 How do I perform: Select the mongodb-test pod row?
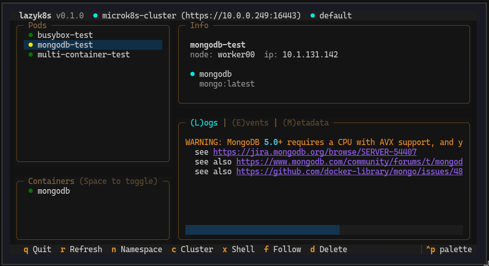pyautogui.click(x=93, y=45)
